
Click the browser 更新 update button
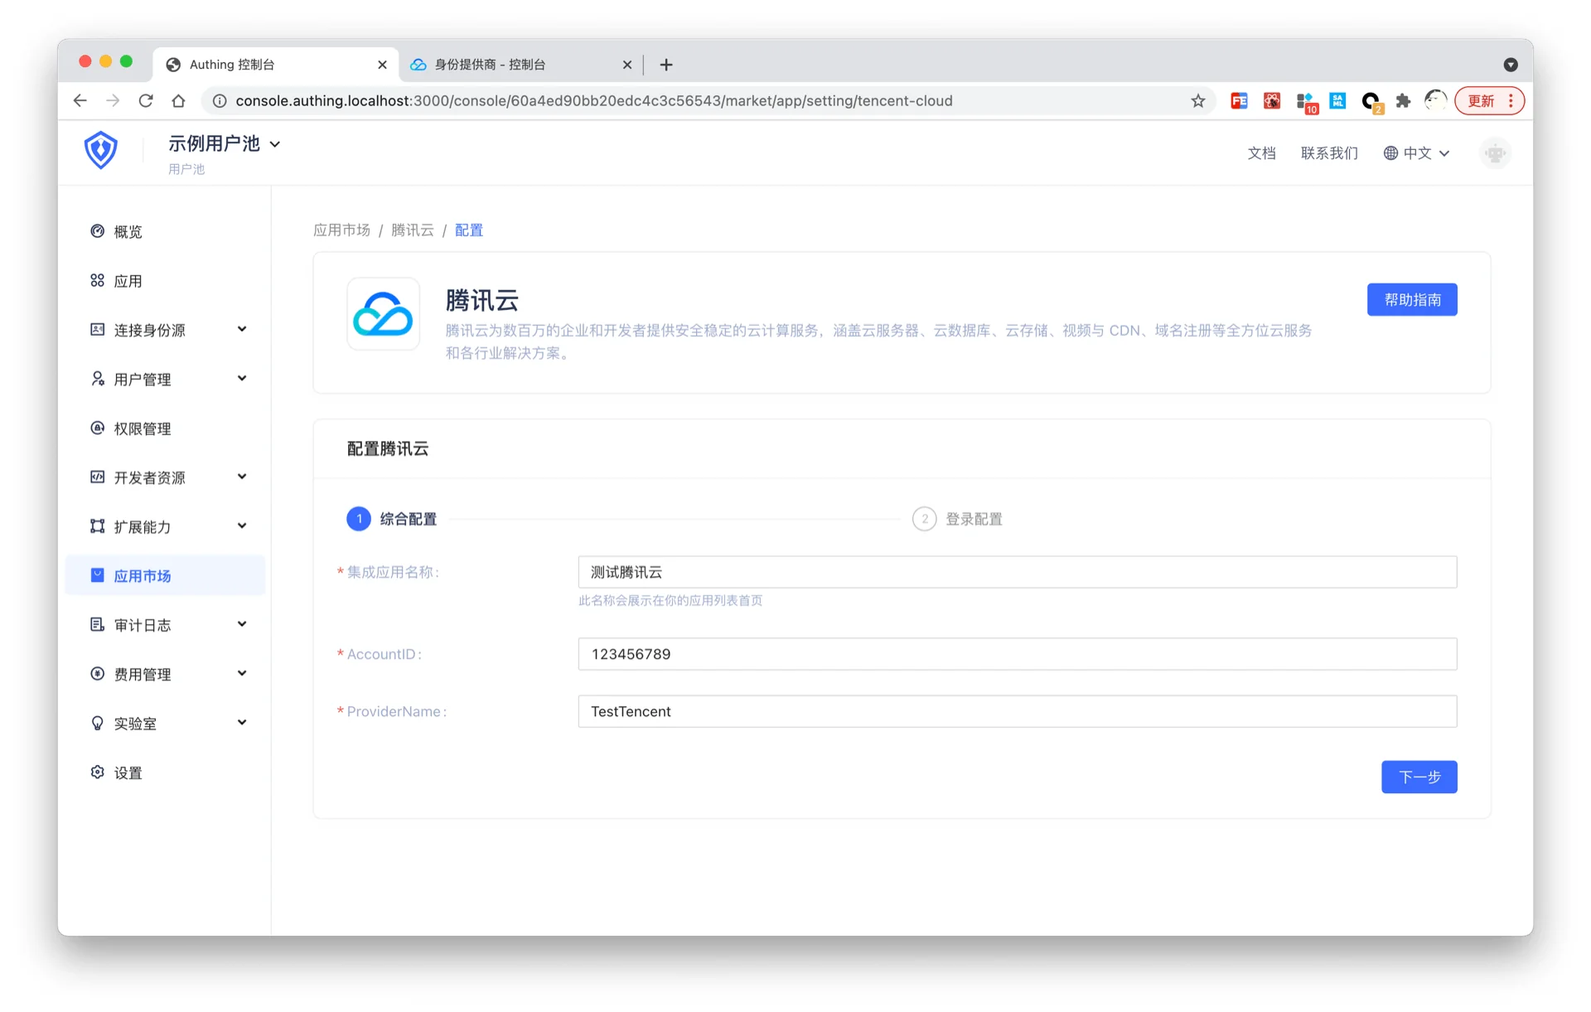pos(1489,101)
